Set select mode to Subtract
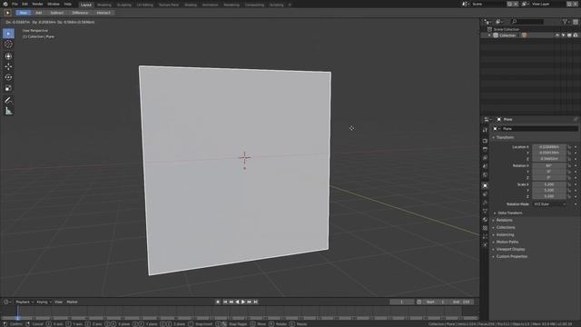The height and width of the screenshot is (327, 581). [x=56, y=13]
